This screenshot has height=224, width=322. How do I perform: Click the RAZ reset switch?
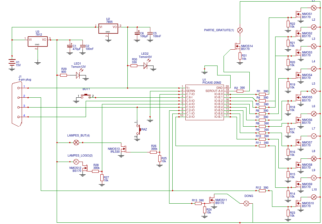tap(139, 129)
